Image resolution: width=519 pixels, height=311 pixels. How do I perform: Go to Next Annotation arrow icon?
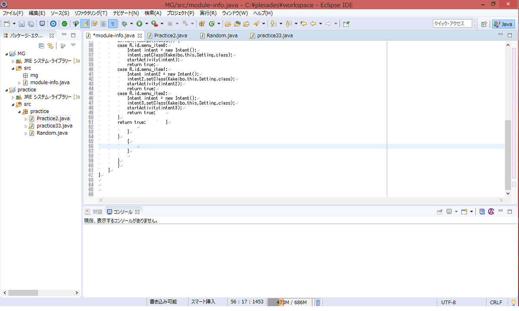tap(273, 24)
